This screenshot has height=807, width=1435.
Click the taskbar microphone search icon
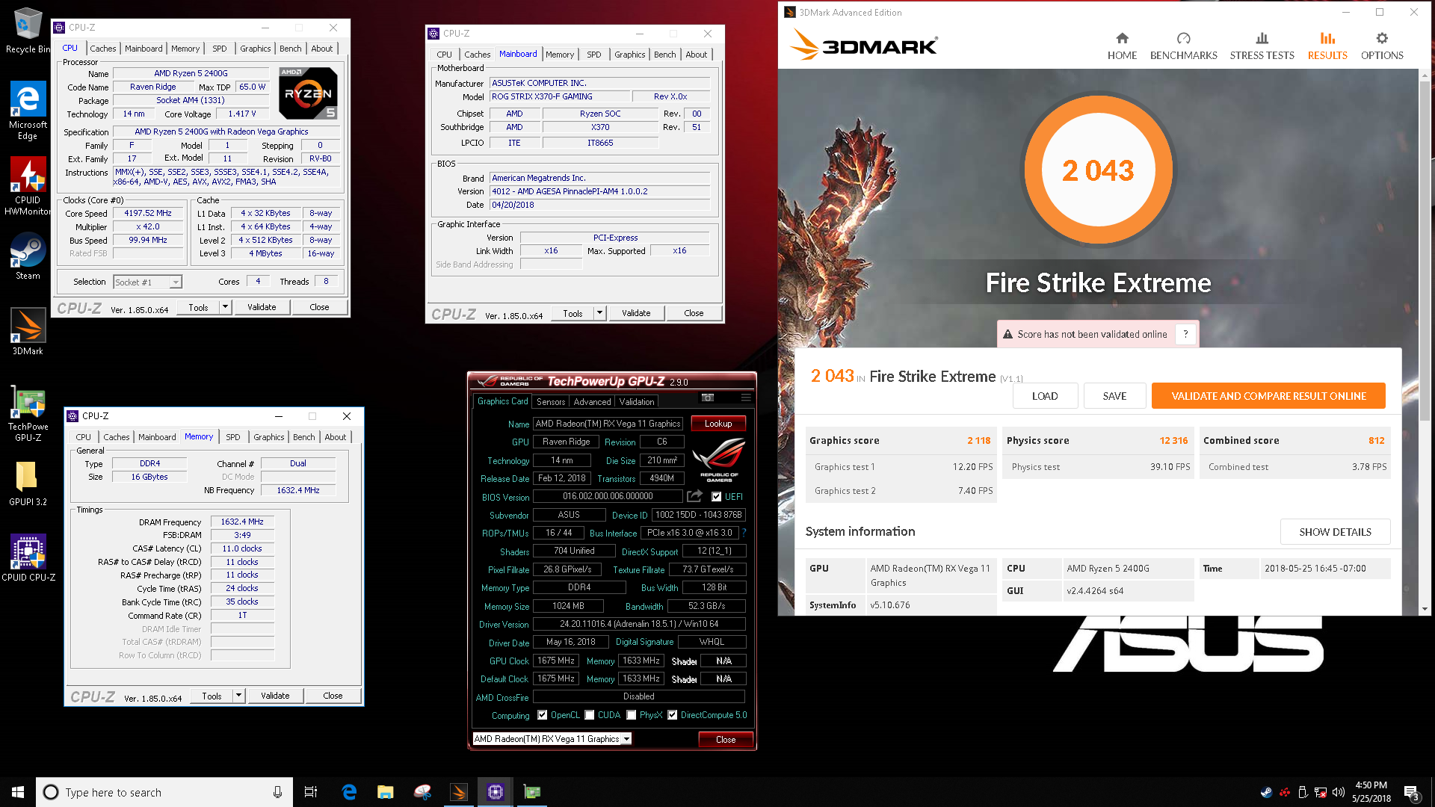277,792
